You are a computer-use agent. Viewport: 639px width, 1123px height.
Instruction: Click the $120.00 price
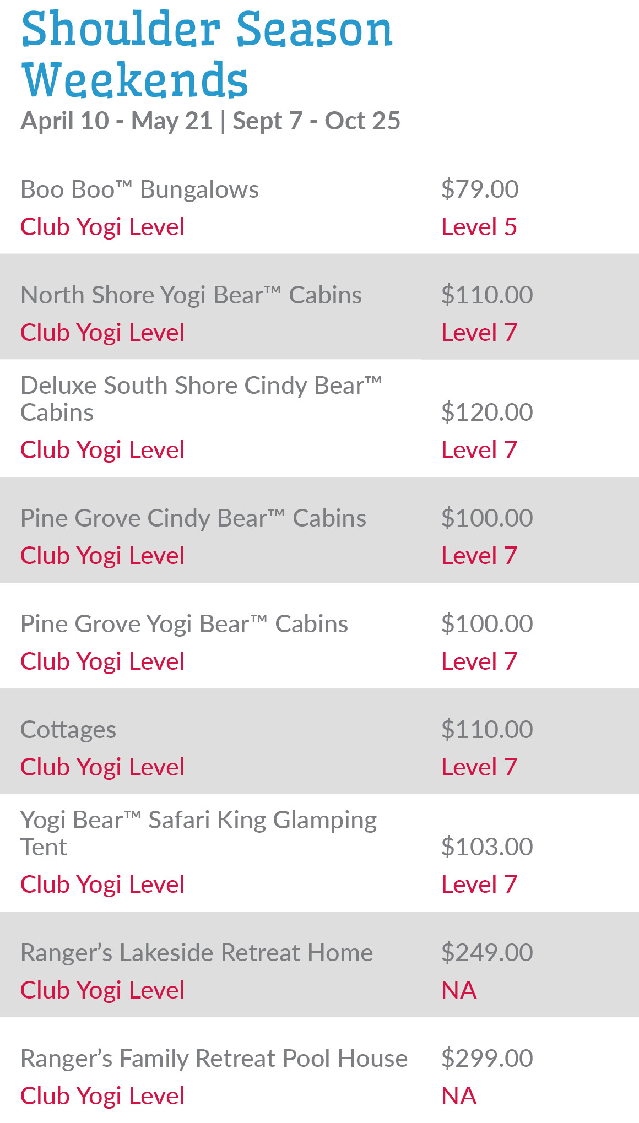click(486, 412)
